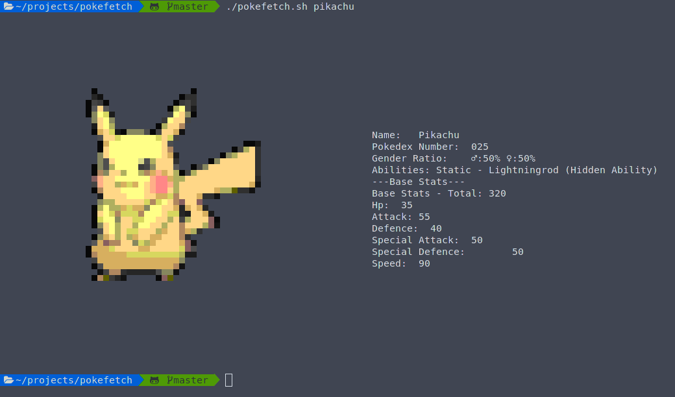Click the 'Defence: 40' line
Screen dimensions: 675x397
point(407,228)
